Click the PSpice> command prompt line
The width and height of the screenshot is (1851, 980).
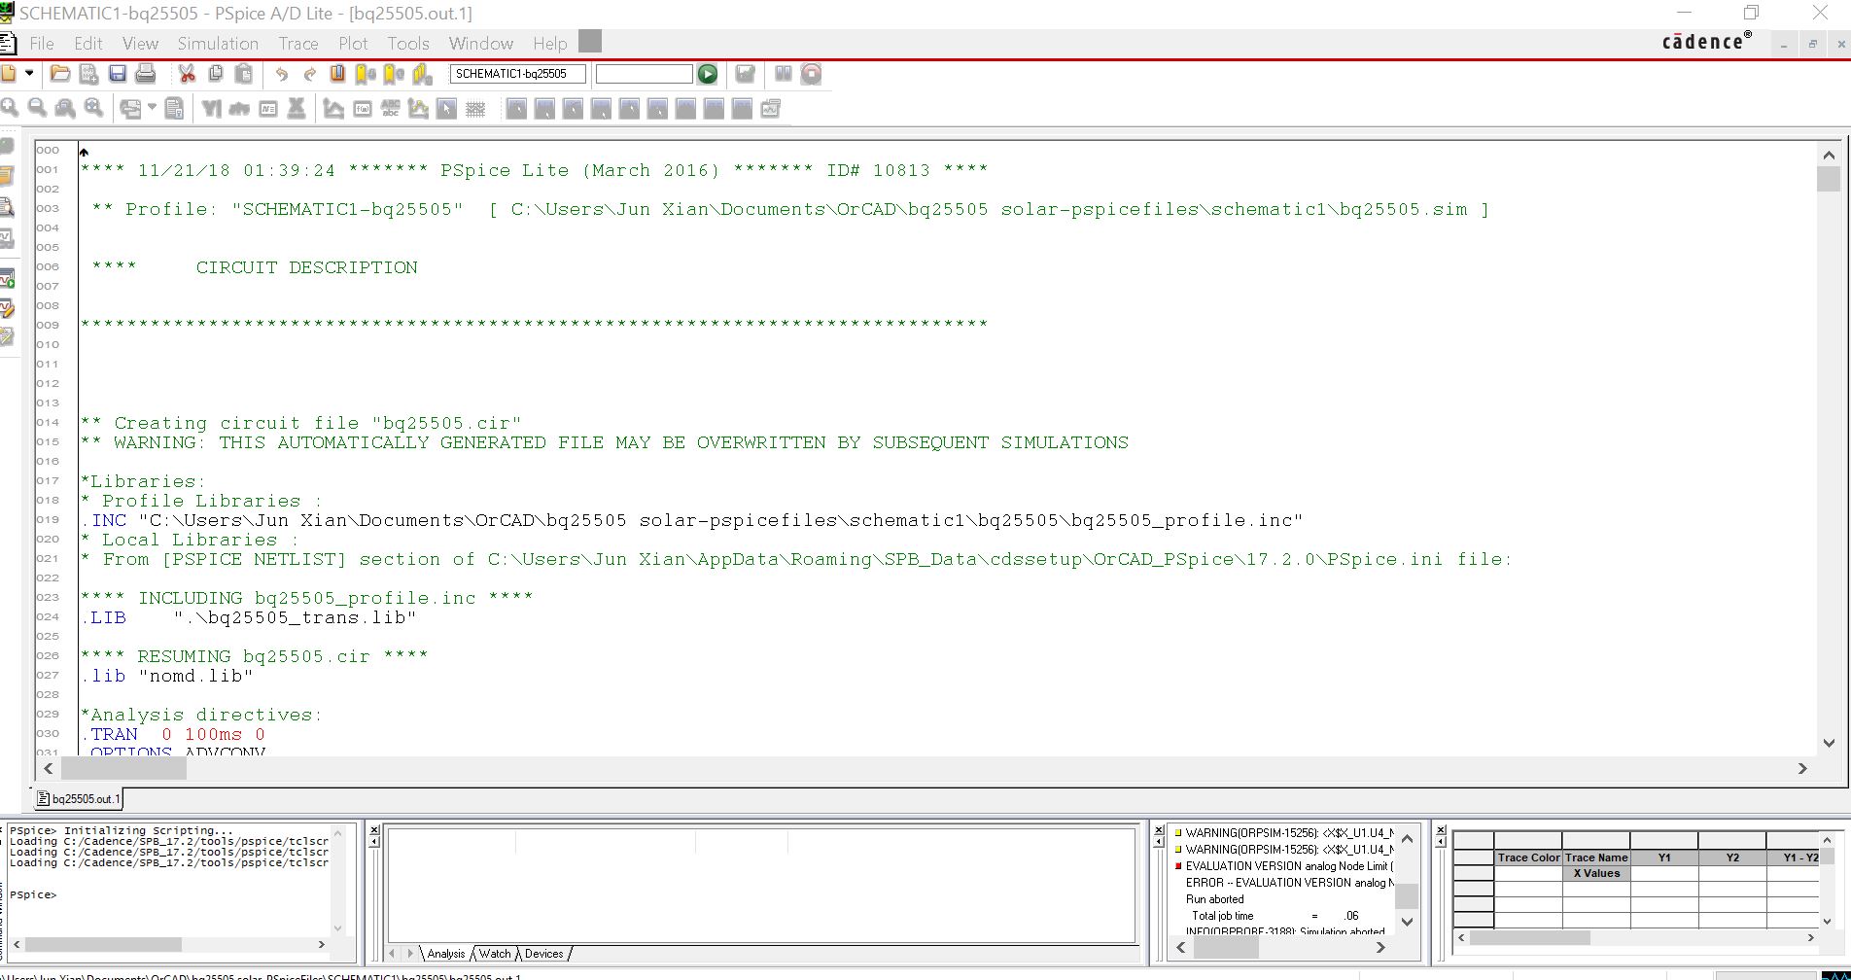click(x=33, y=894)
